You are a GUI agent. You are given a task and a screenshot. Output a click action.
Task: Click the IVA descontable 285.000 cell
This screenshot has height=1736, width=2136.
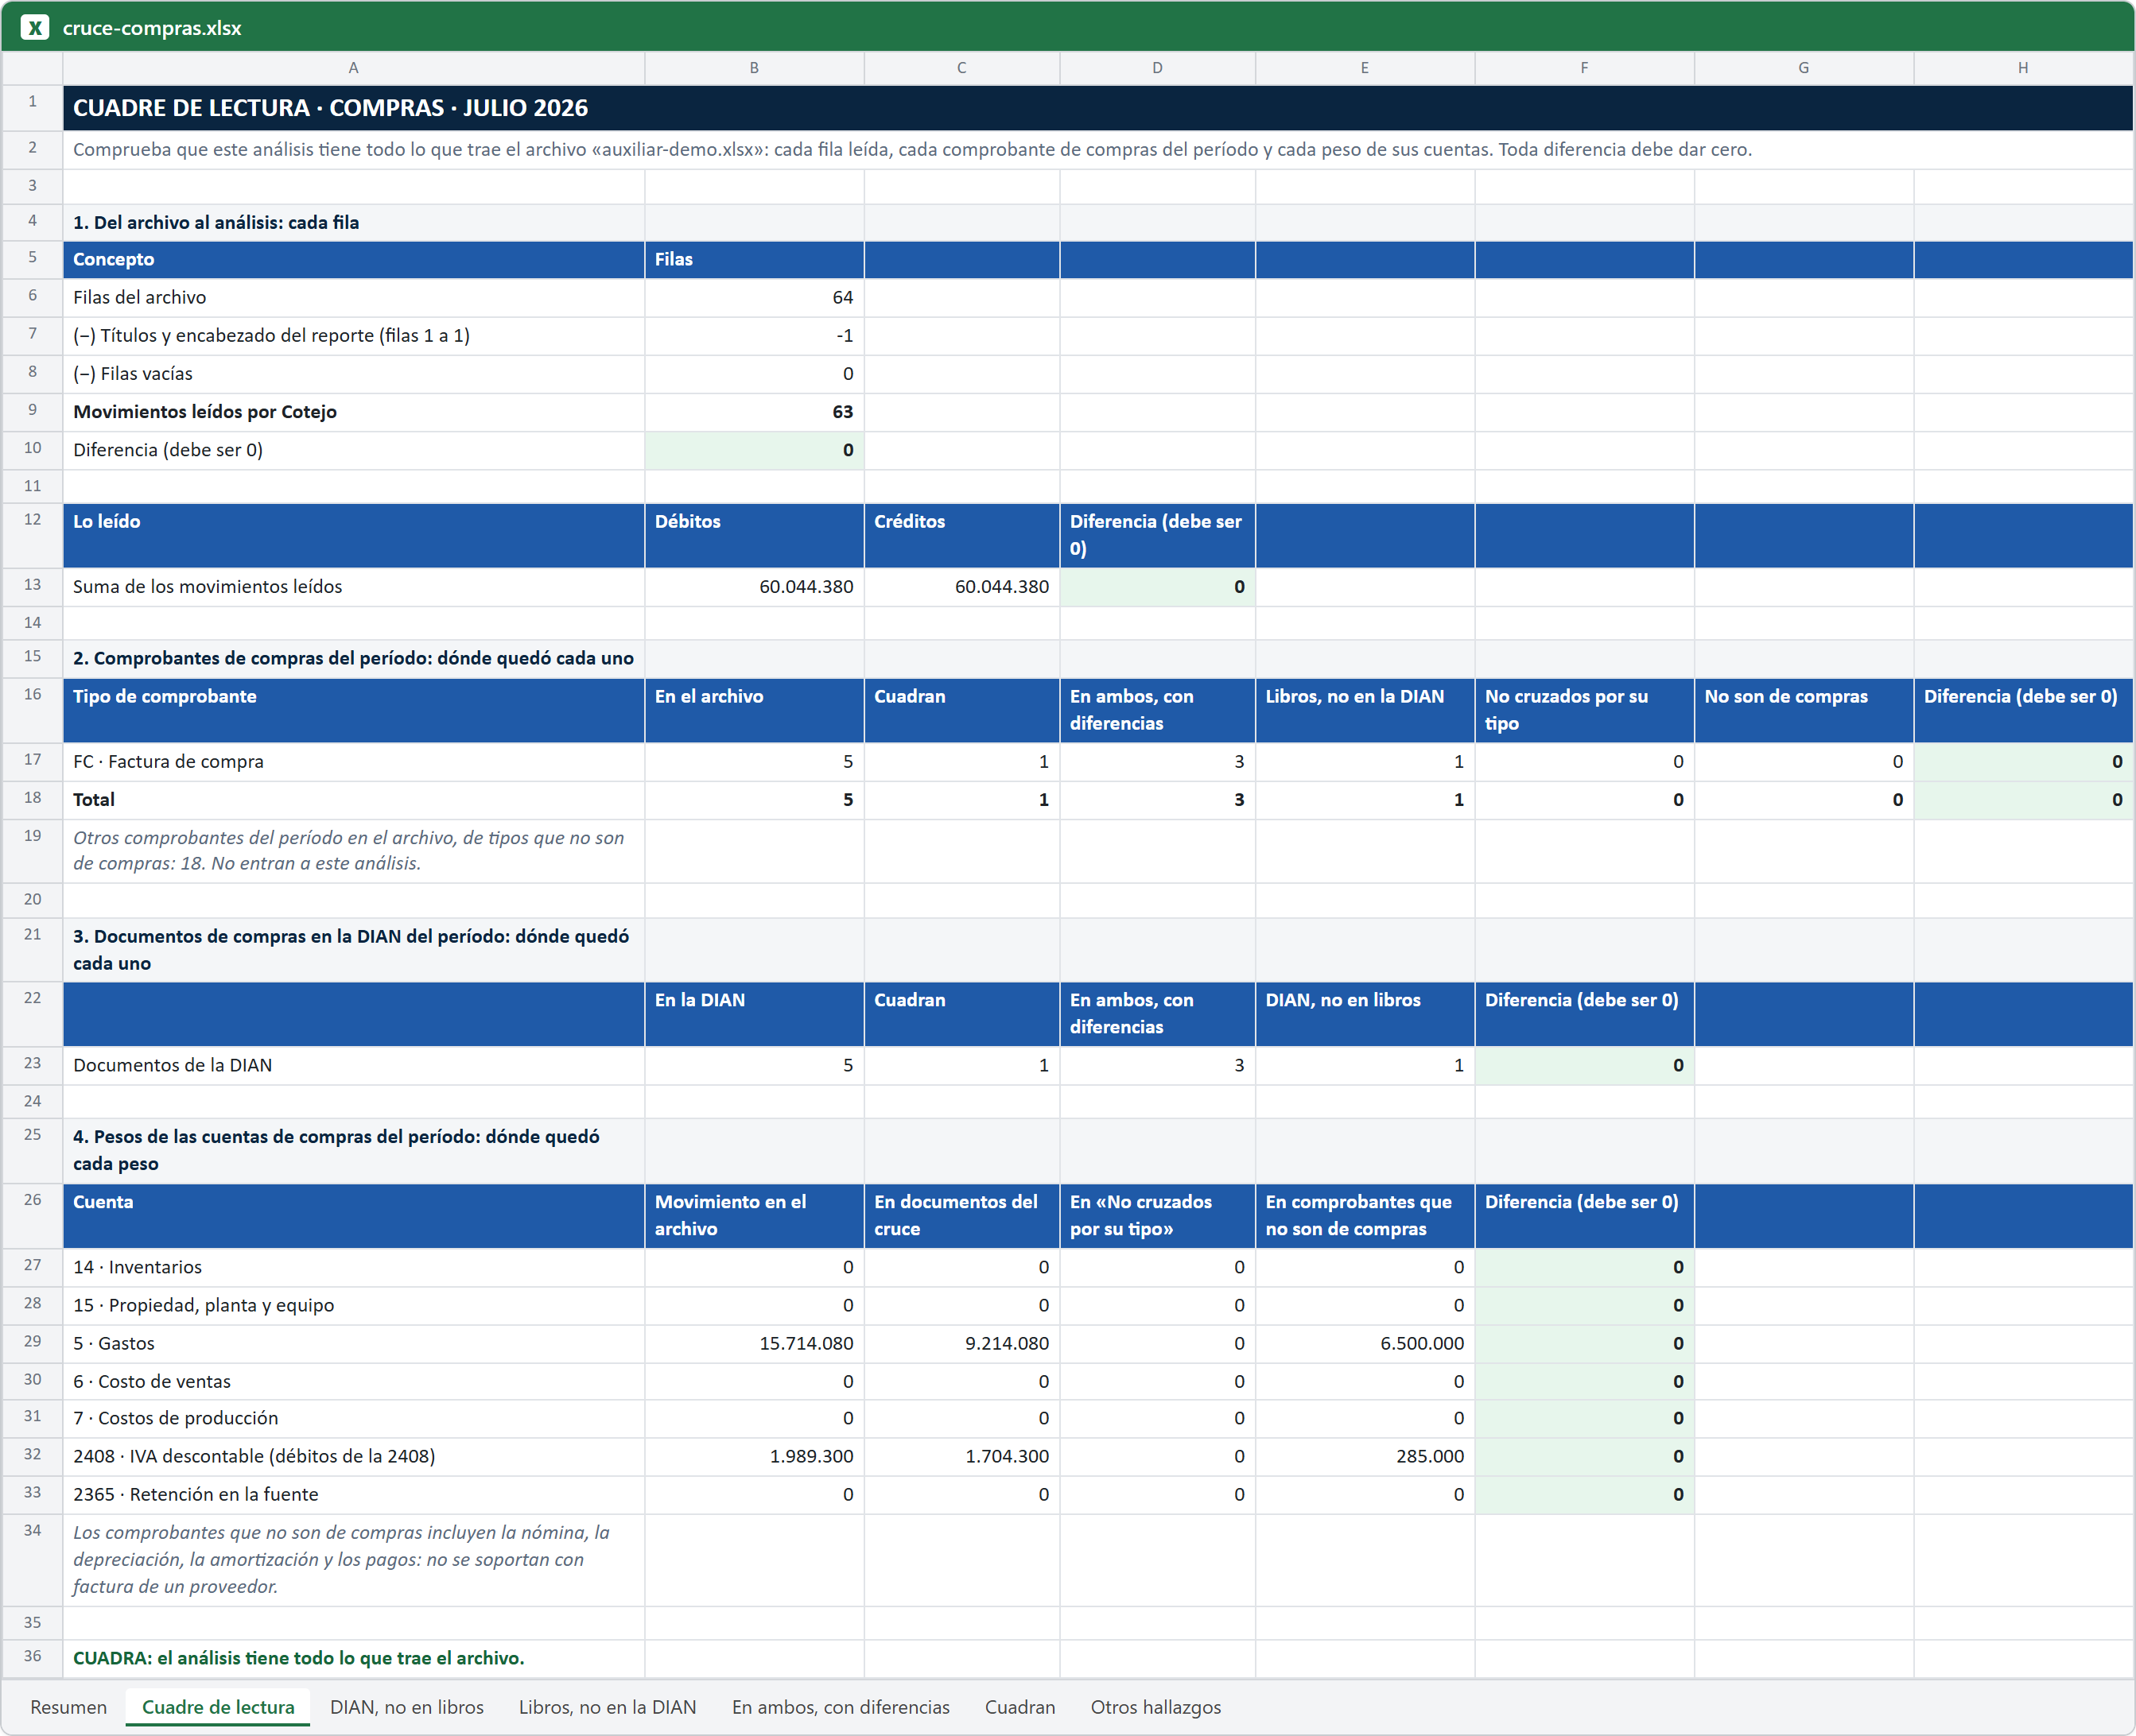1365,1456
